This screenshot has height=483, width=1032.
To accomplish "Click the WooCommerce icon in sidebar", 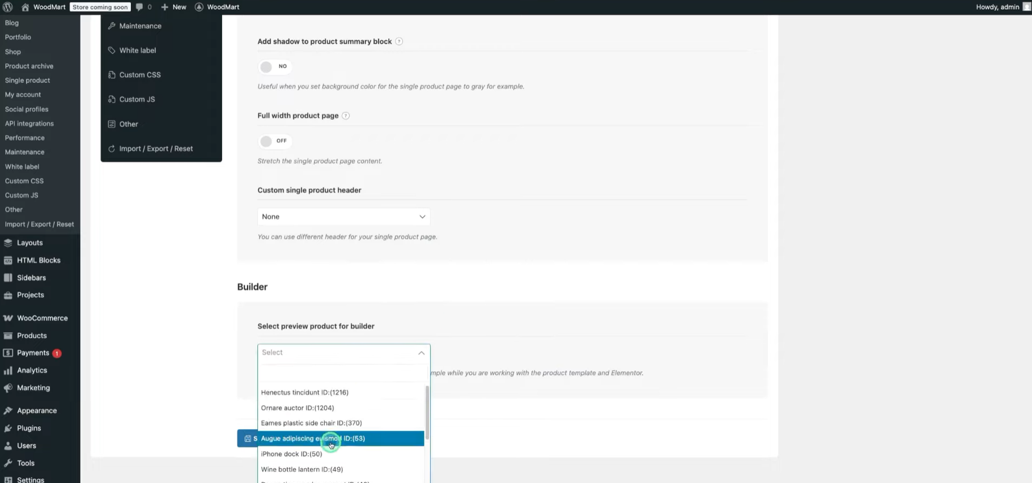I will [8, 317].
